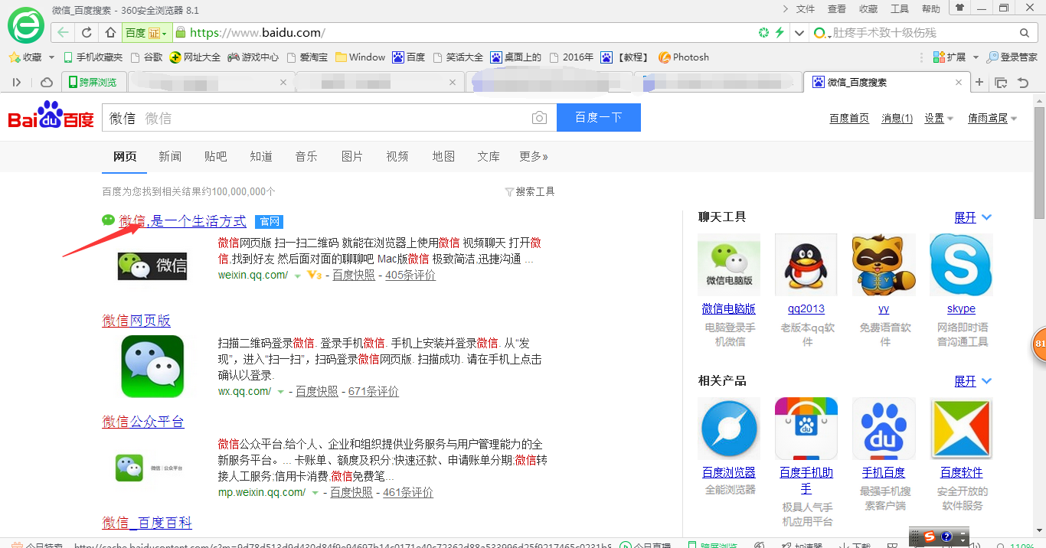
Task: Open the 消息(1) link
Action: pos(897,119)
